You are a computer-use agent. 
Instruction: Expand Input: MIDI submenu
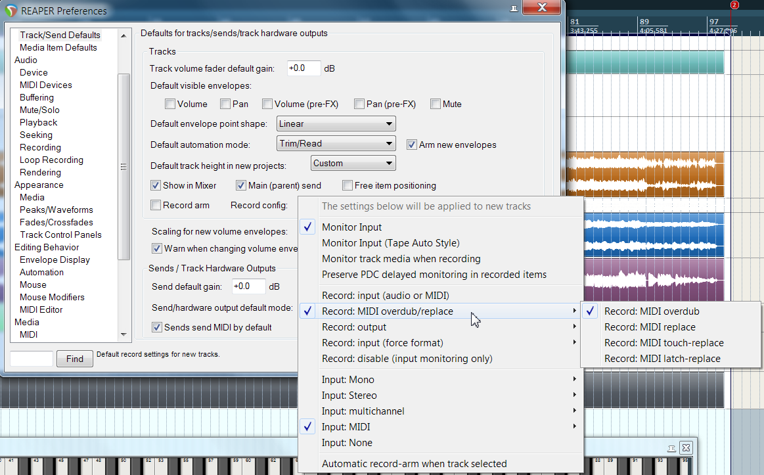tap(441, 427)
